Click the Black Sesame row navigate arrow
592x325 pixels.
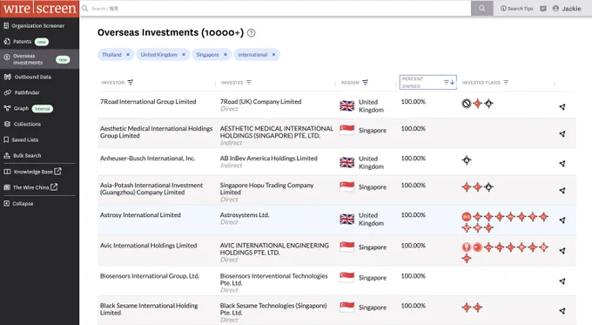tap(562, 311)
